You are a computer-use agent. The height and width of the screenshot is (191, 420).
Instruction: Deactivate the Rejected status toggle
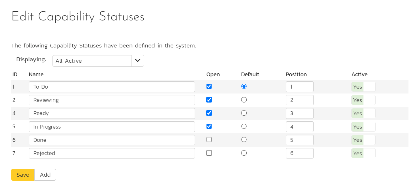(363, 153)
